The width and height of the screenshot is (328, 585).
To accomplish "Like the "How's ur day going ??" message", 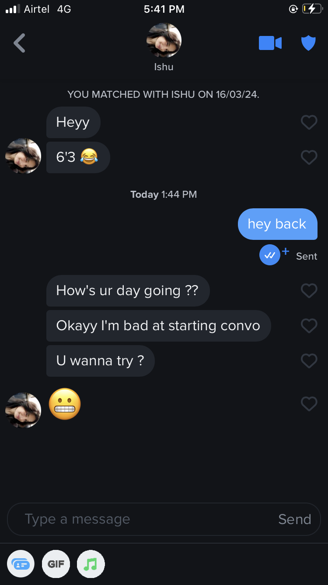I will coord(309,290).
